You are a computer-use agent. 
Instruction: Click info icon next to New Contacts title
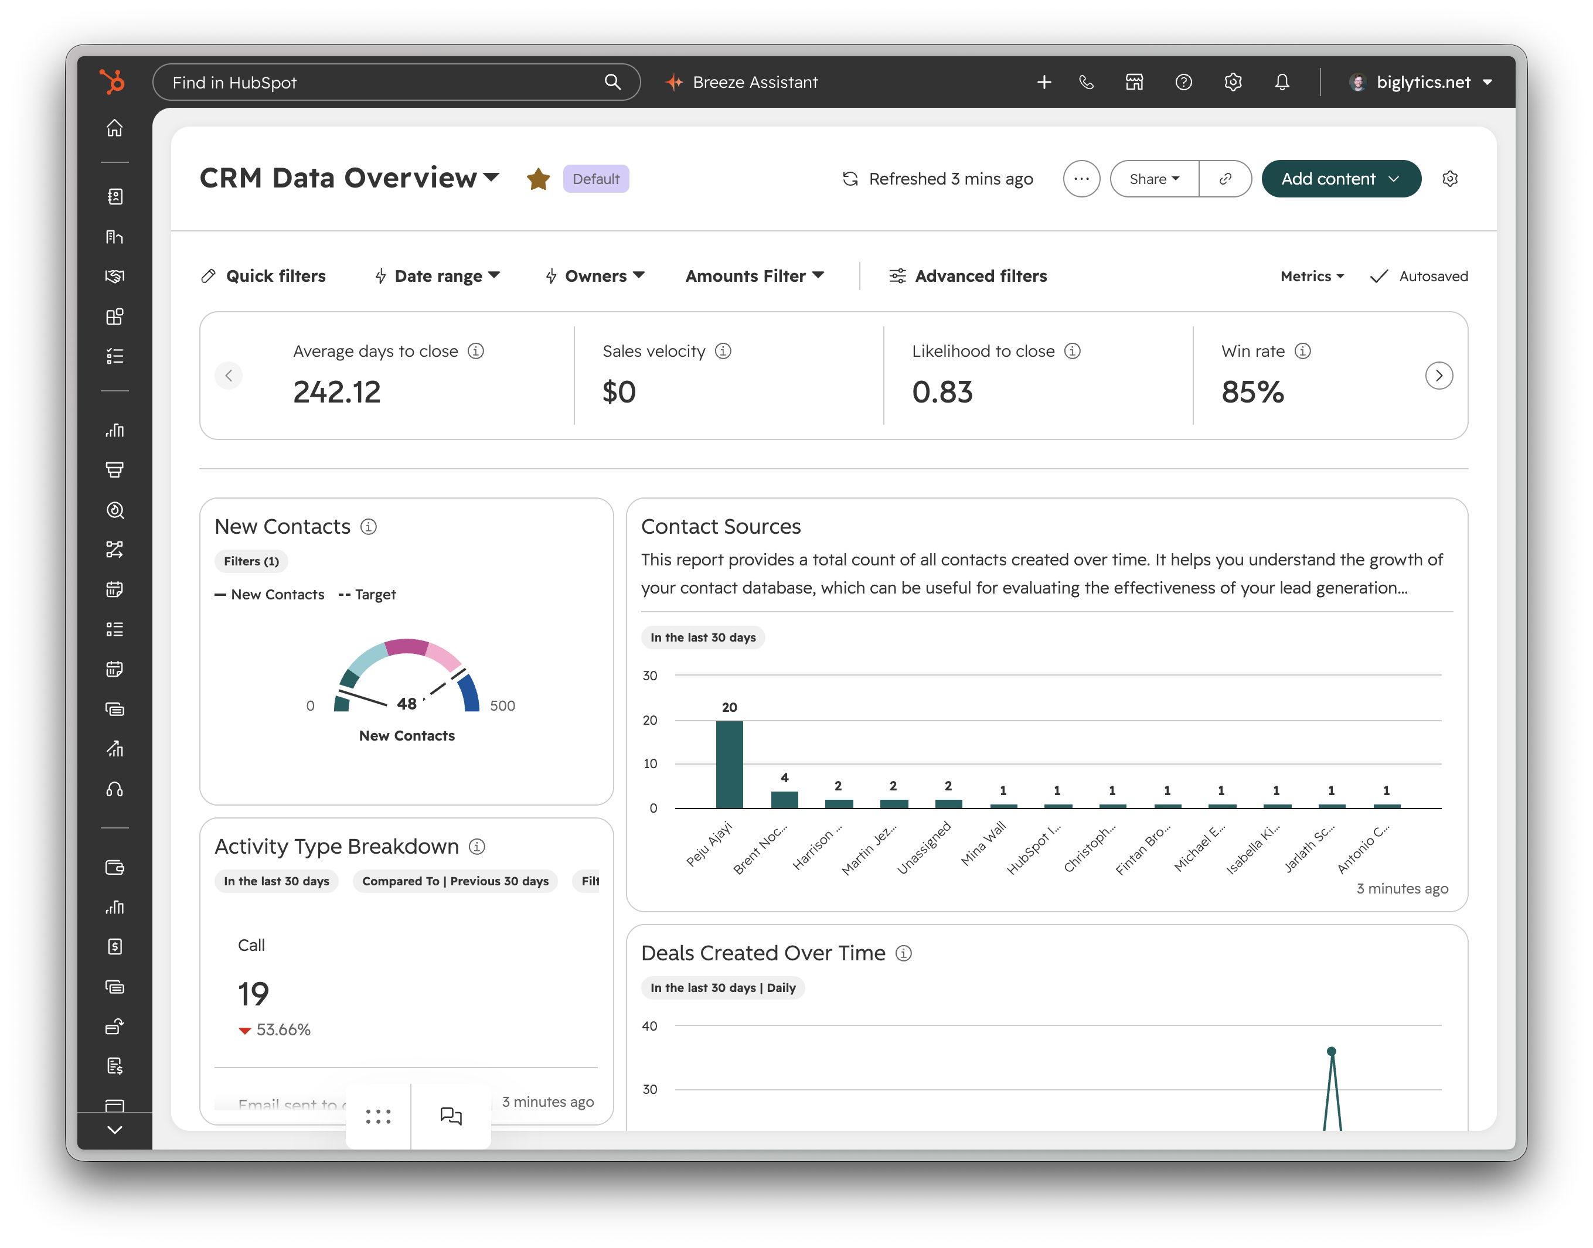click(x=368, y=527)
